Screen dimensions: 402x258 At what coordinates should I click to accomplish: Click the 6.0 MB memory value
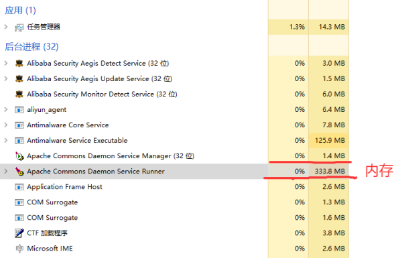coord(334,94)
